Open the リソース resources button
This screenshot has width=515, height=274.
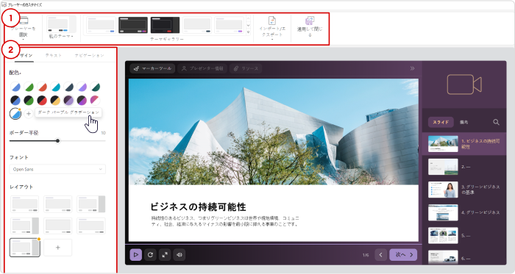click(246, 68)
